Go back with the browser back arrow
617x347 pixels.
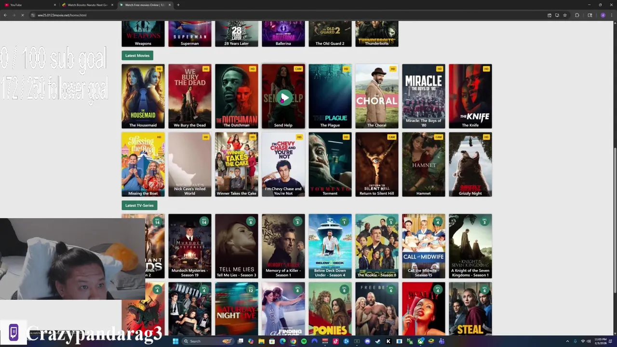coord(5,15)
